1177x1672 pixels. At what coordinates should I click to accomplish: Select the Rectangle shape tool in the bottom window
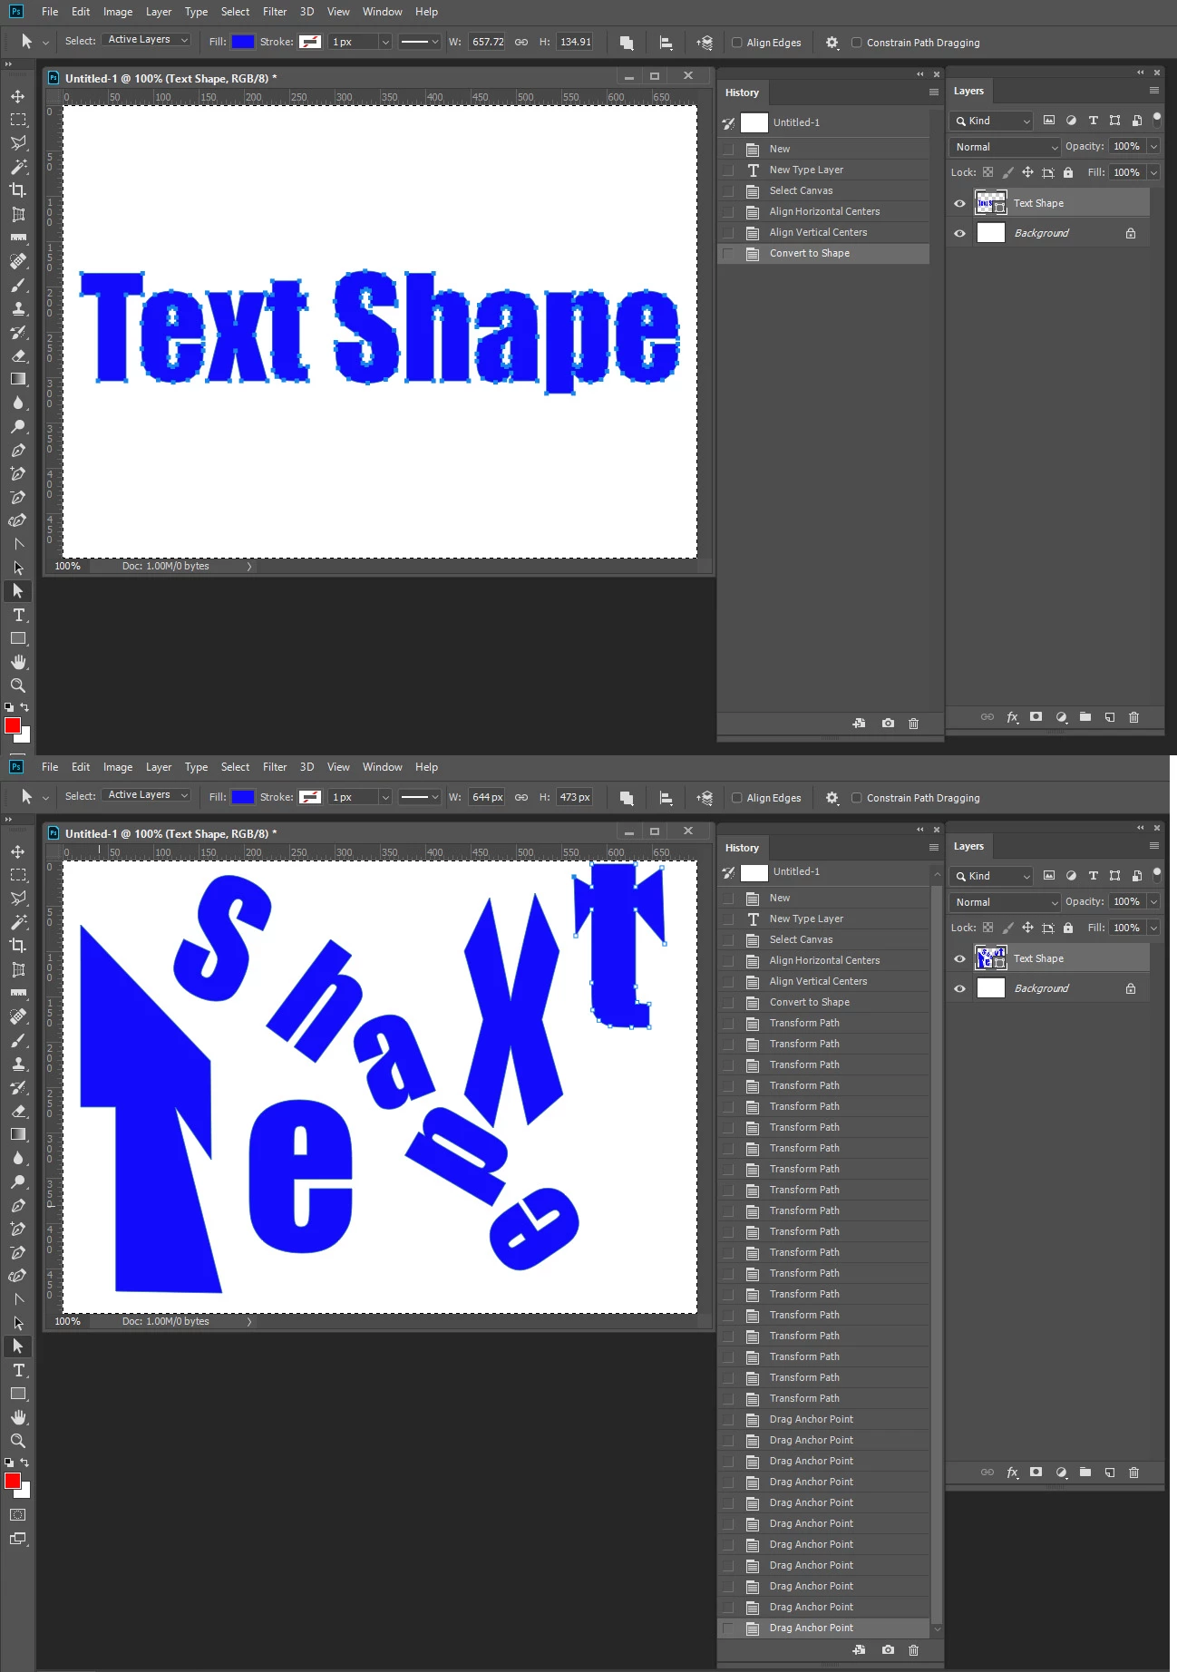18,1394
